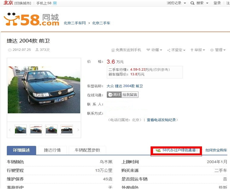Click the 4.59-5.23万元 market price text

[x=142, y=70]
